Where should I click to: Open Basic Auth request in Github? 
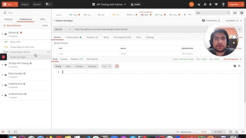coord(15,42)
